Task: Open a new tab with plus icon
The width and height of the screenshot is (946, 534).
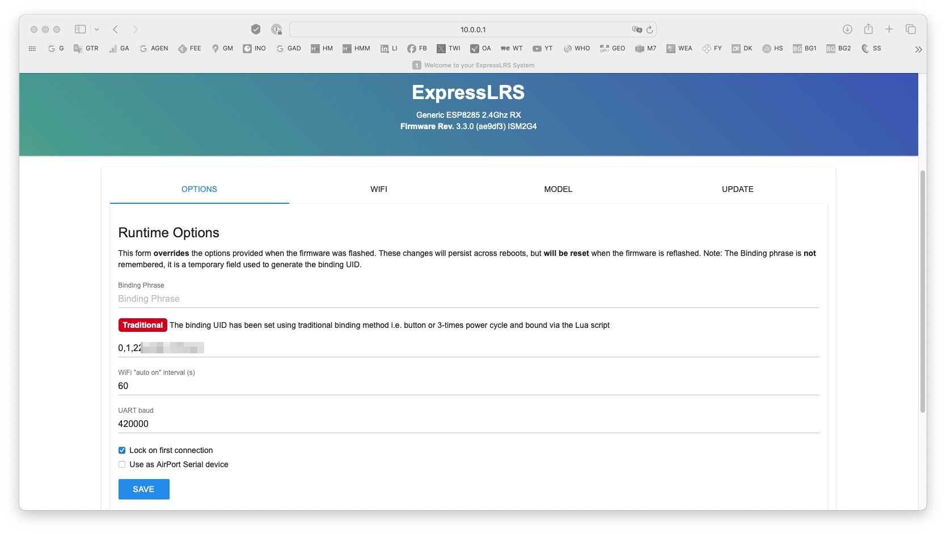Action: tap(889, 29)
